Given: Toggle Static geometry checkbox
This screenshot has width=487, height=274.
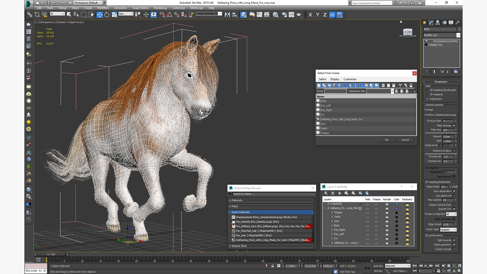Looking at the screenshot, I should coord(454,245).
